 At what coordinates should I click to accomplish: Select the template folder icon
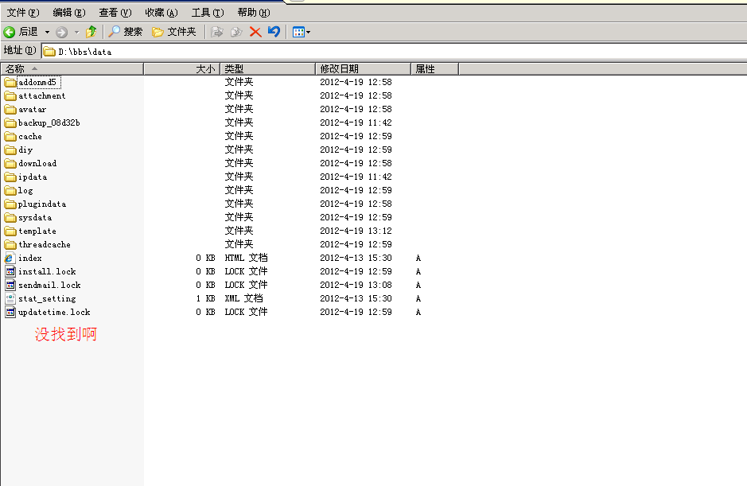pos(10,231)
